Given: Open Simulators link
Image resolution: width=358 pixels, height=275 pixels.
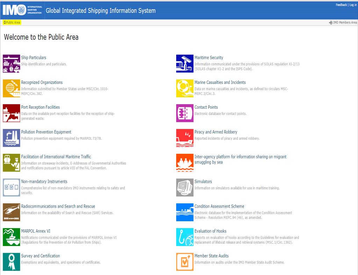Looking at the screenshot, I should coord(203,182).
